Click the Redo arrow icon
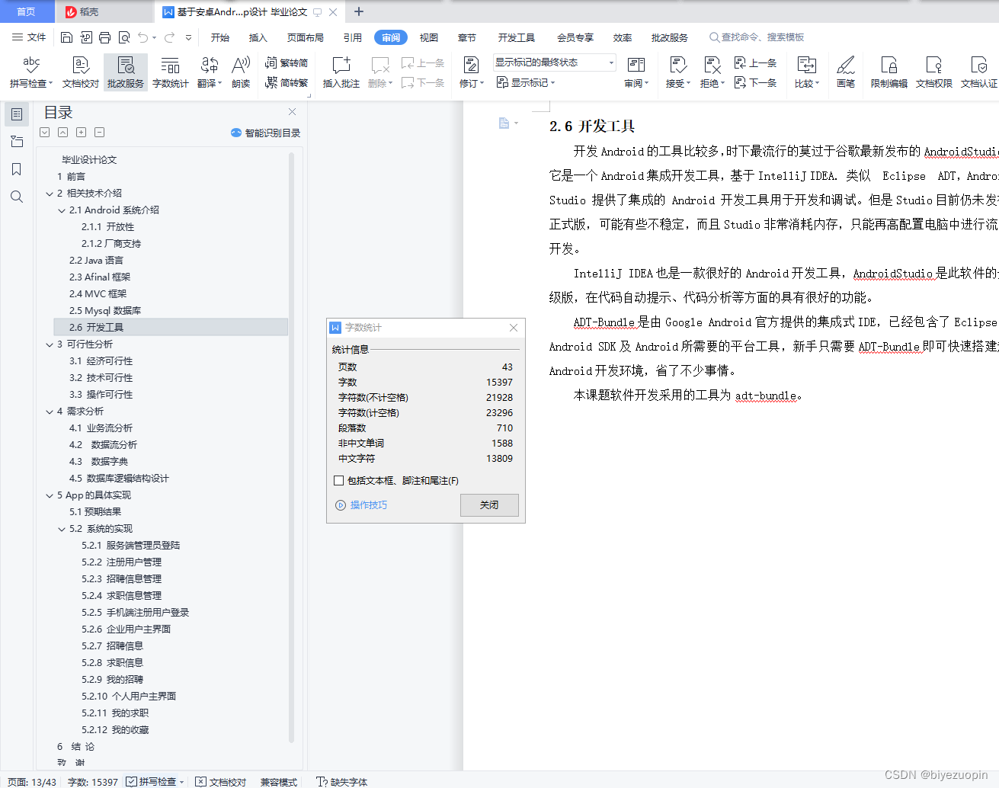999x788 pixels. [x=169, y=37]
